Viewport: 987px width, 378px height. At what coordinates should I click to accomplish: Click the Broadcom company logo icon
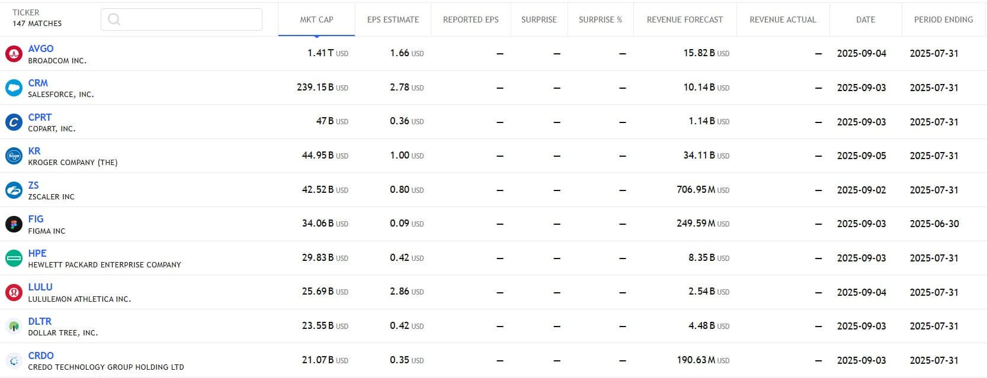pos(14,54)
